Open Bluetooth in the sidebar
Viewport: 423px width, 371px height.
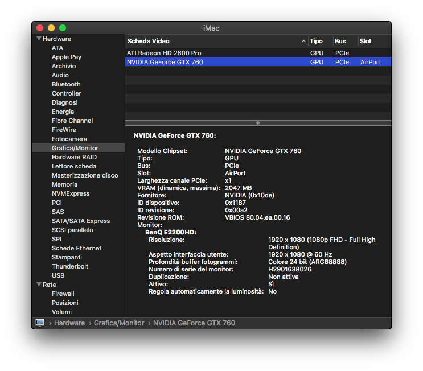tap(66, 84)
